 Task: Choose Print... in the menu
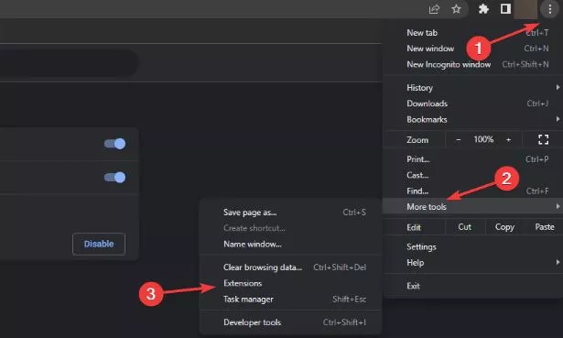[473, 158]
